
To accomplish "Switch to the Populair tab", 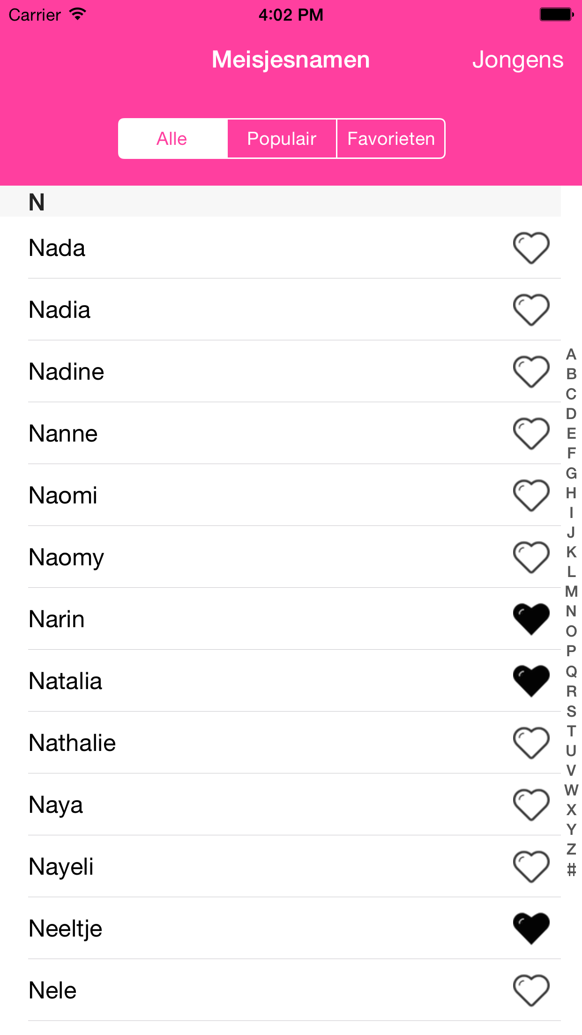I will (x=282, y=139).
